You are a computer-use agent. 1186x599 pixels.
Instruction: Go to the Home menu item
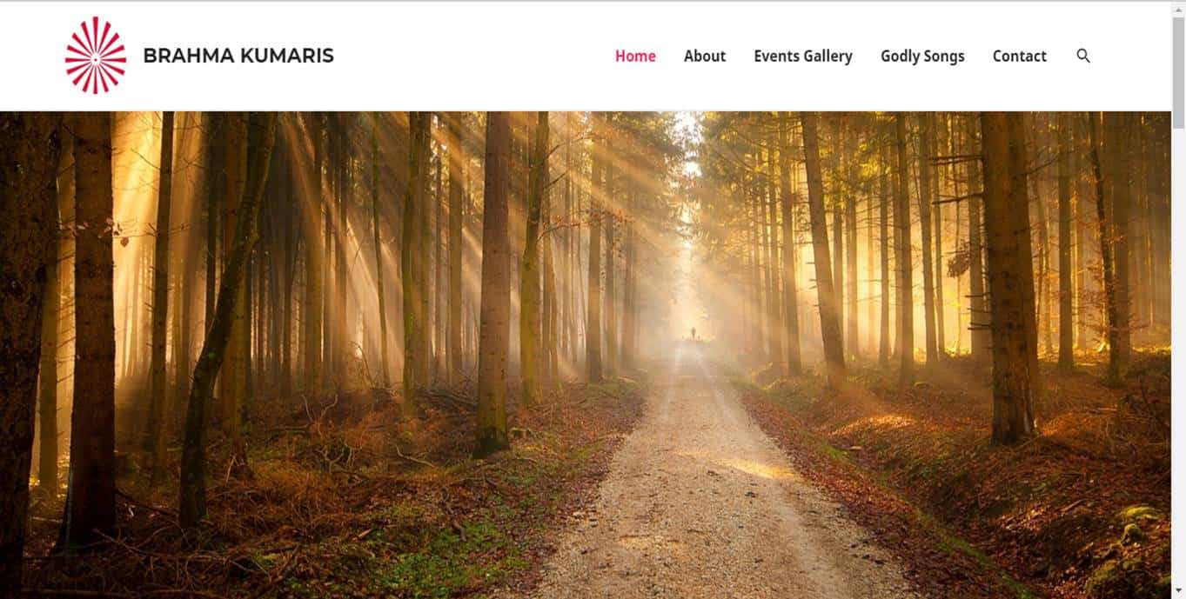point(635,56)
